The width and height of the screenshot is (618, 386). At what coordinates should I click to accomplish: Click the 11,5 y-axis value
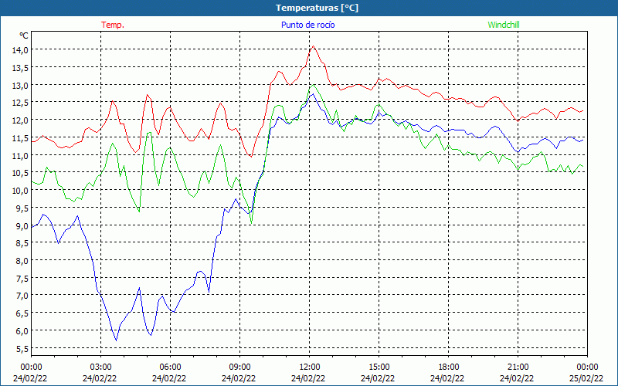(20, 138)
